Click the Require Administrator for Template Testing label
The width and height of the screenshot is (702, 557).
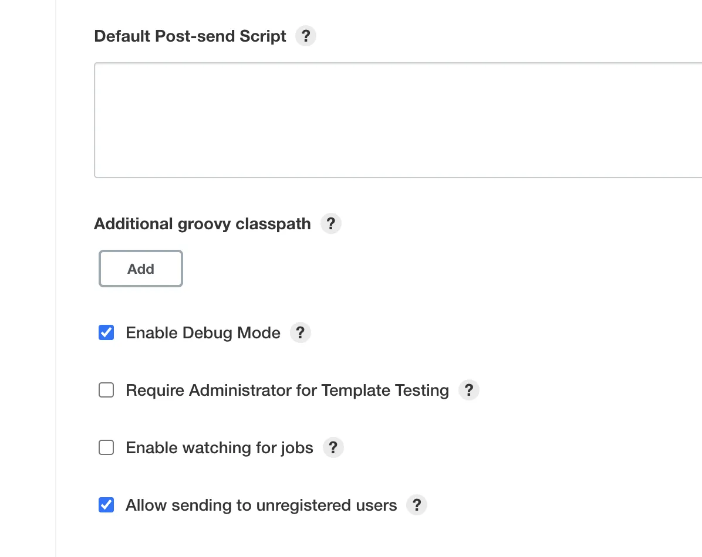point(287,390)
